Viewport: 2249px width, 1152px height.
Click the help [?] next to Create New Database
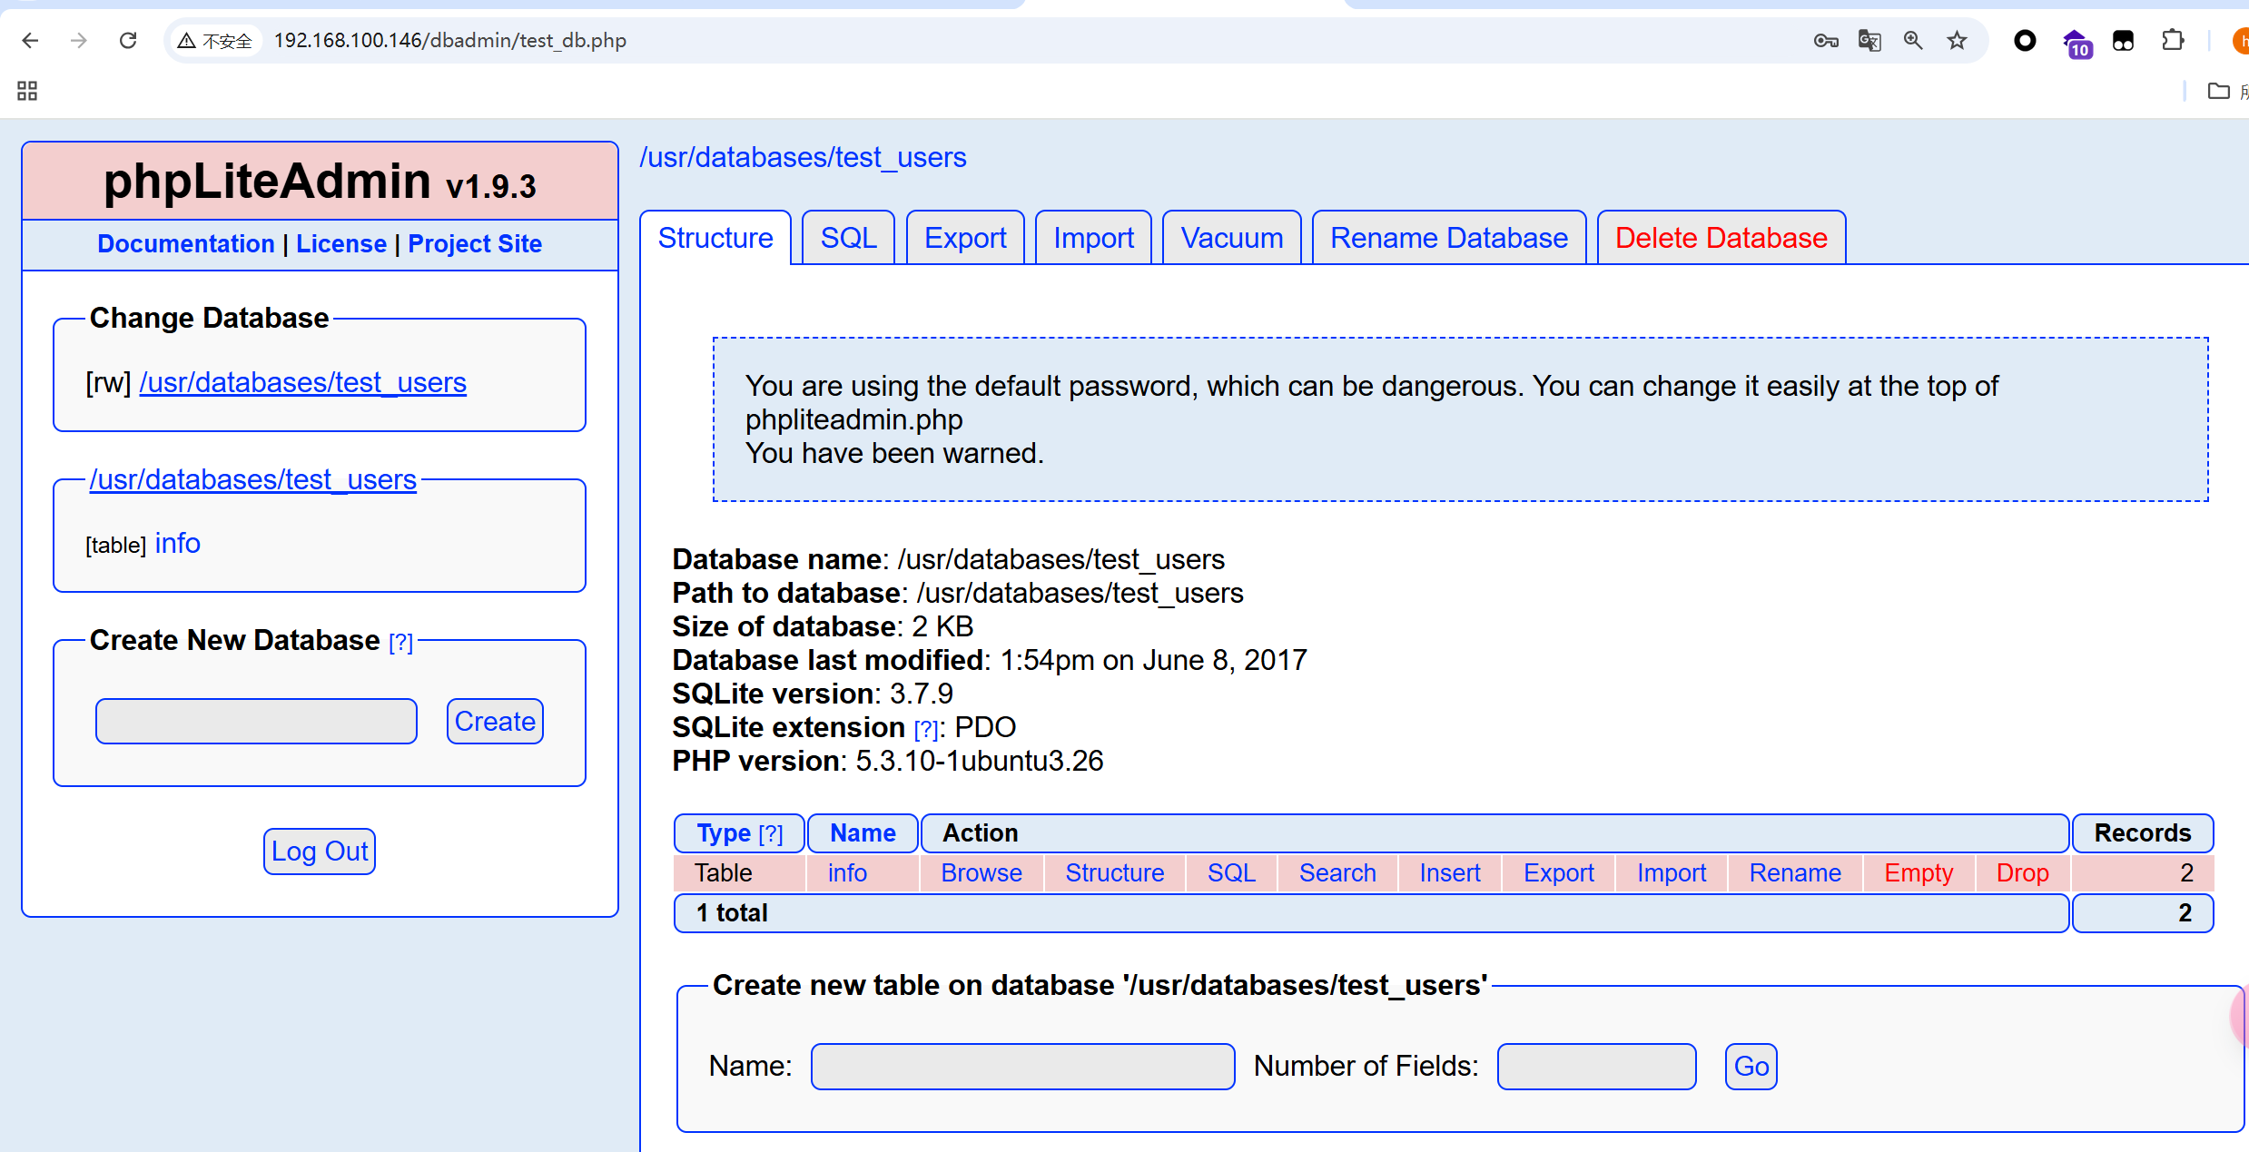pos(400,643)
